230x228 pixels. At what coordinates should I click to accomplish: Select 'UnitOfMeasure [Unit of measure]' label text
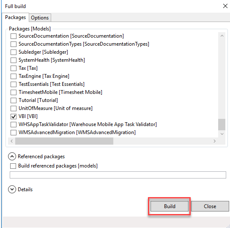coord(55,108)
